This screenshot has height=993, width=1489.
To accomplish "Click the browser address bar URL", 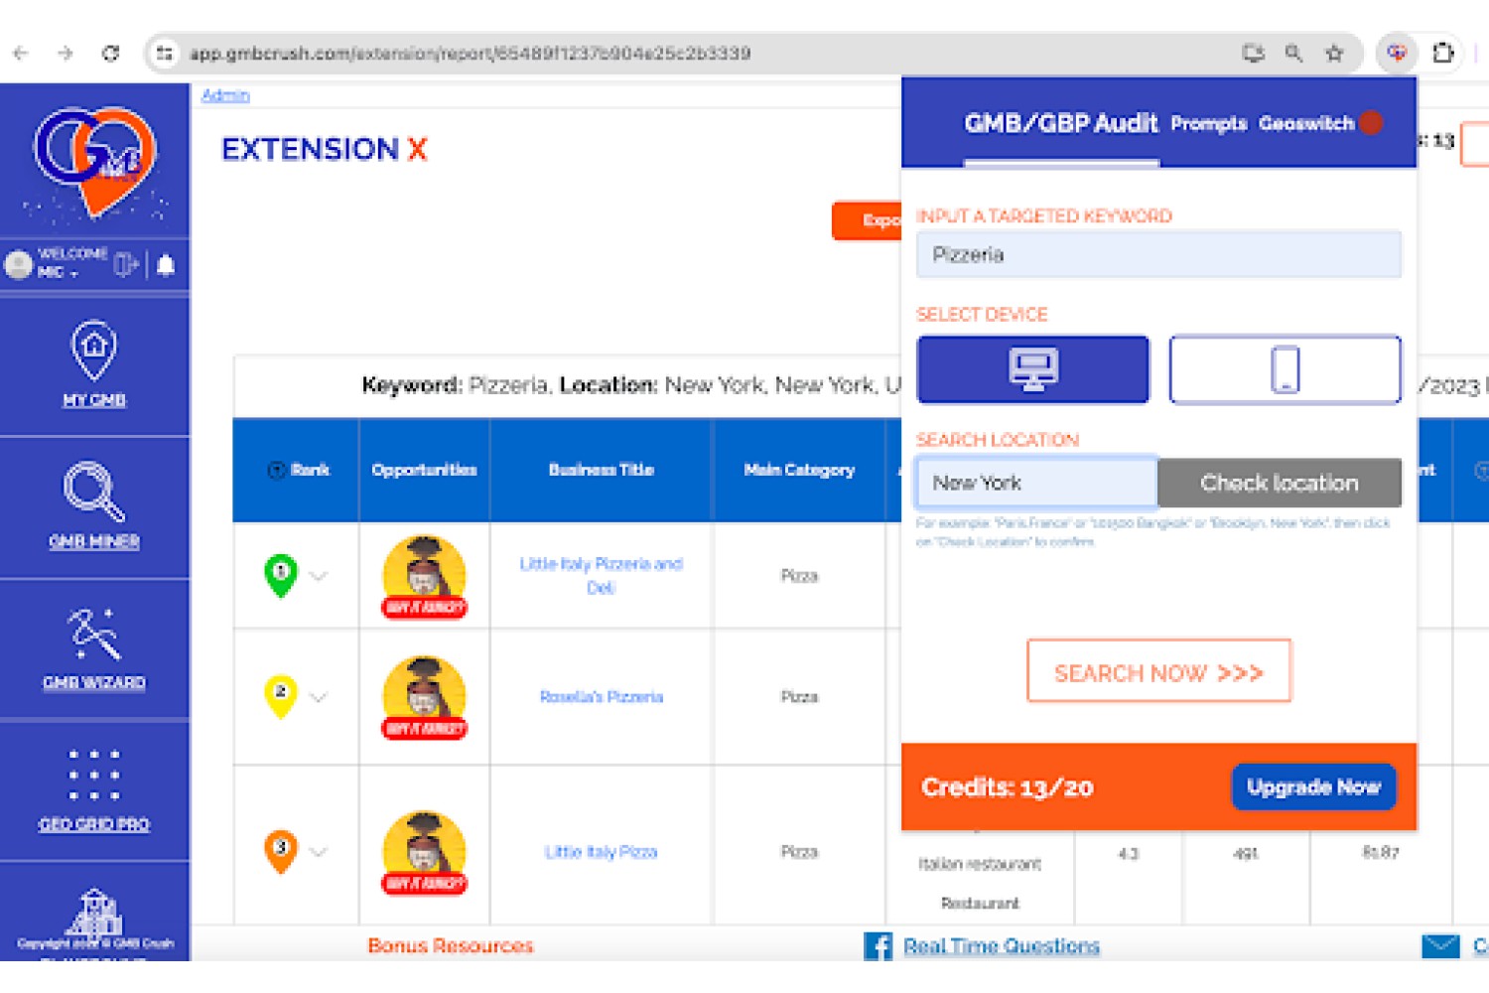I will [471, 54].
